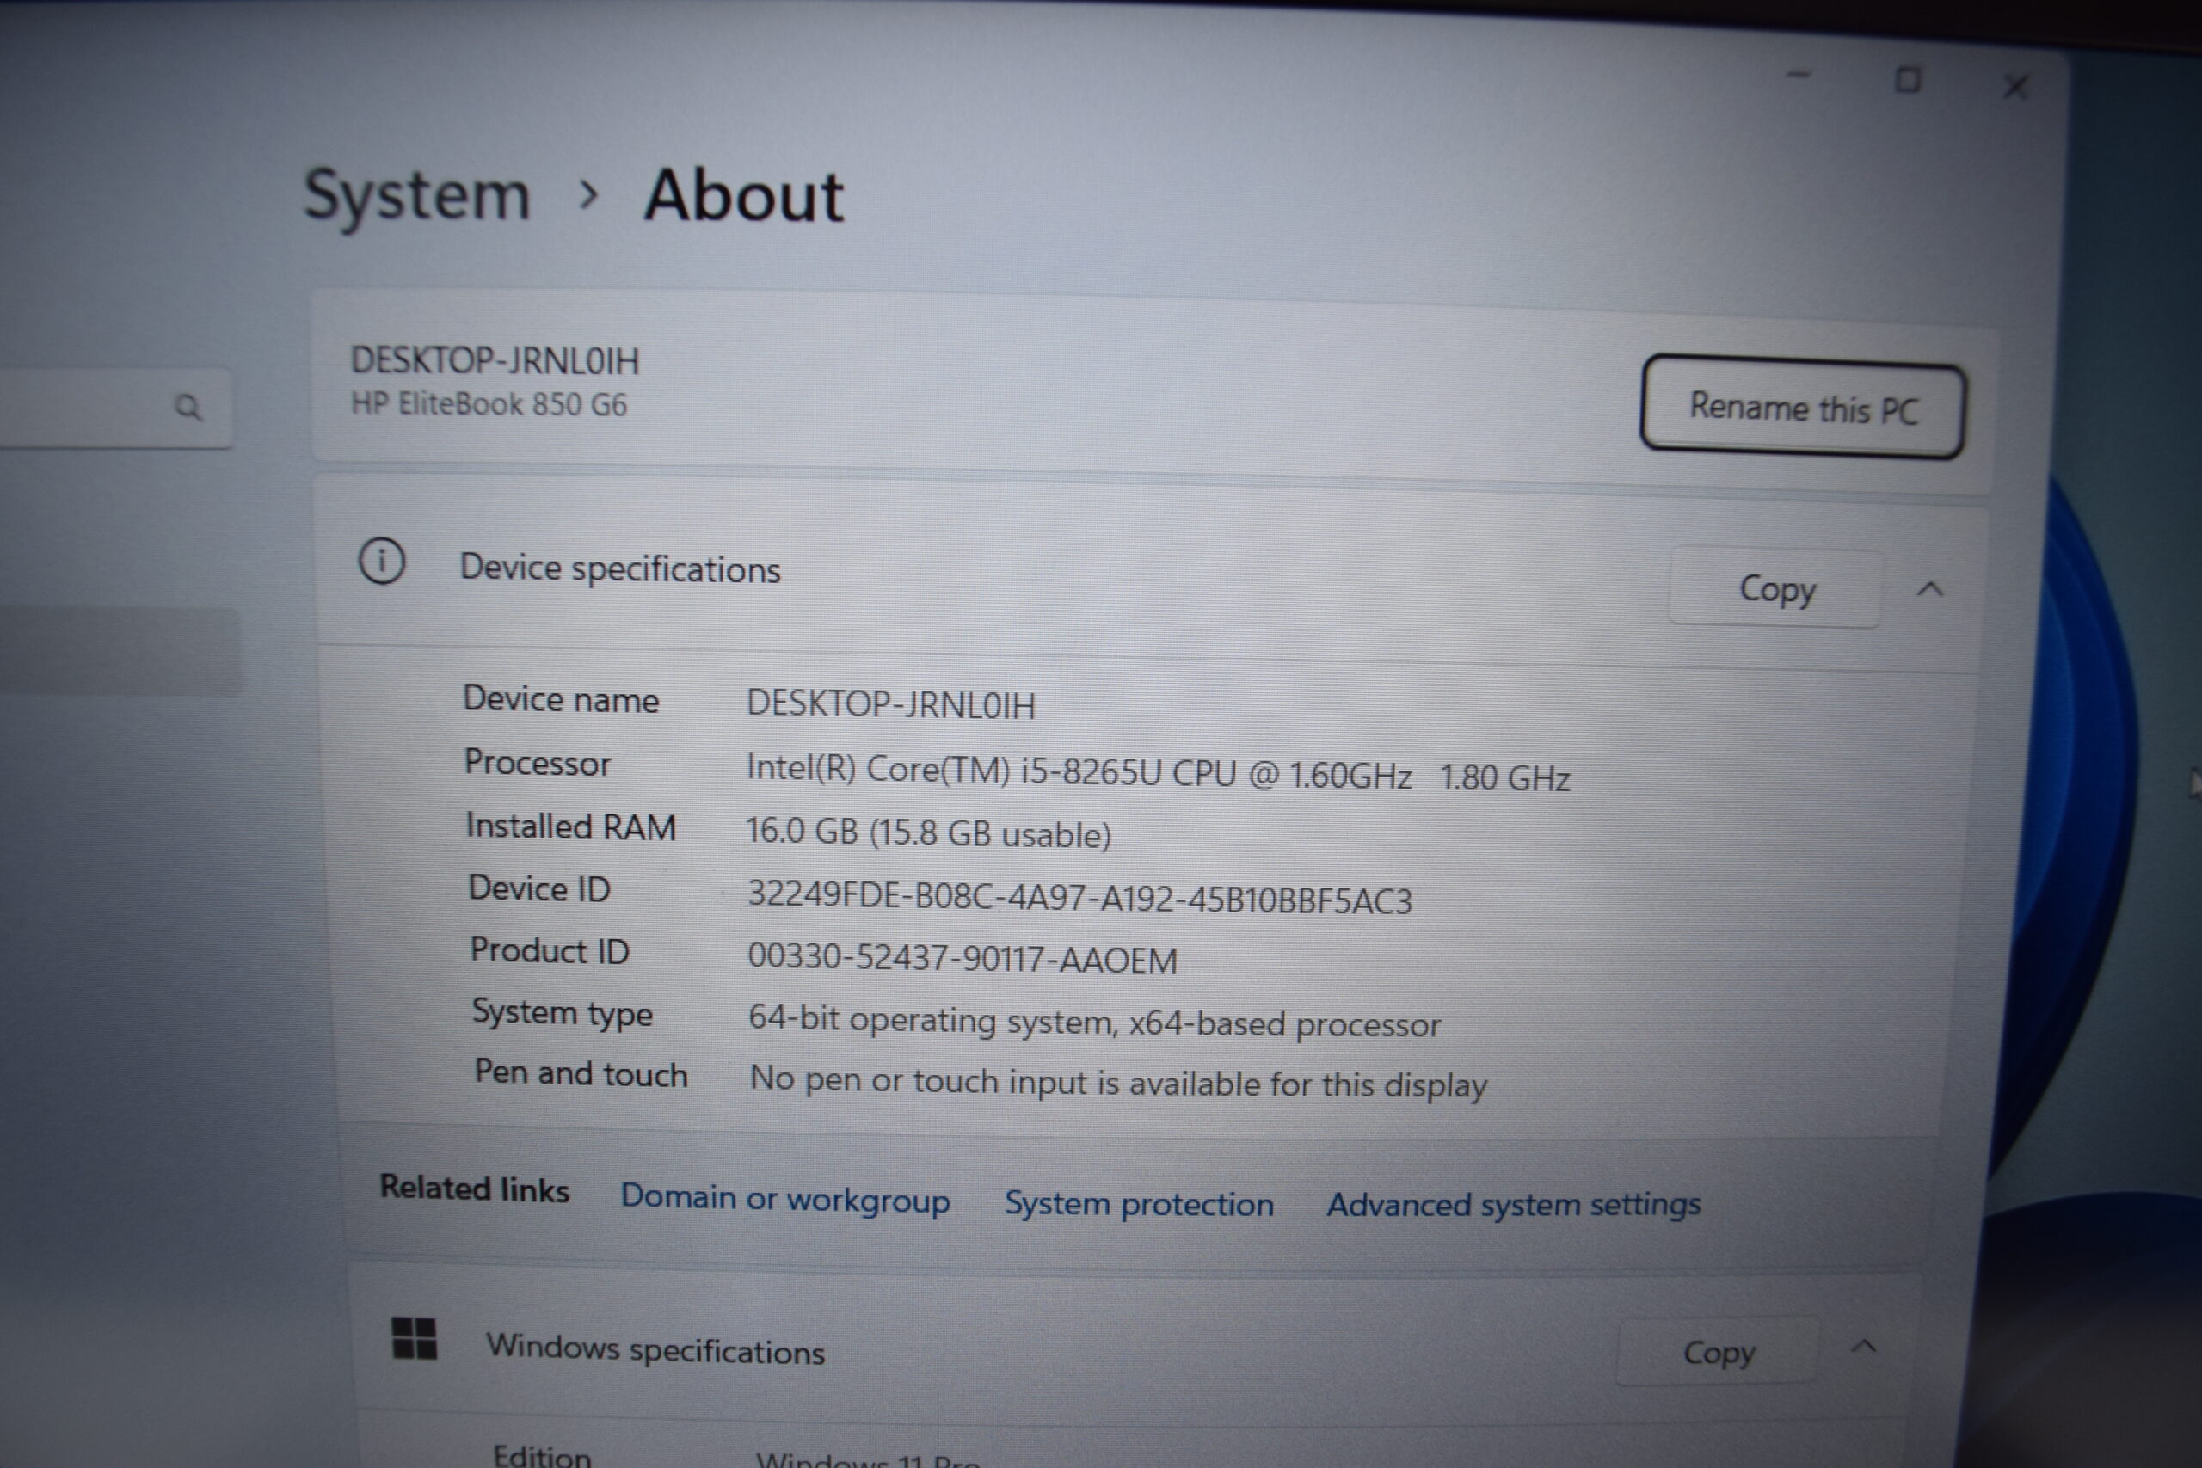Select 16.0 GB installed RAM value
2202x1468 pixels.
click(x=928, y=832)
